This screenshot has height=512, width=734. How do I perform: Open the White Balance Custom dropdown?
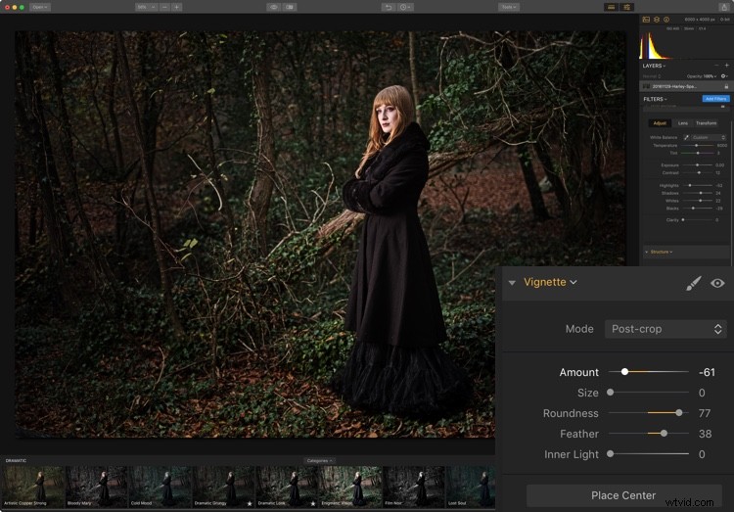(709, 137)
